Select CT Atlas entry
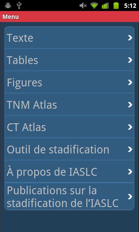Screen dimensions: 139x232 pos(69,127)
